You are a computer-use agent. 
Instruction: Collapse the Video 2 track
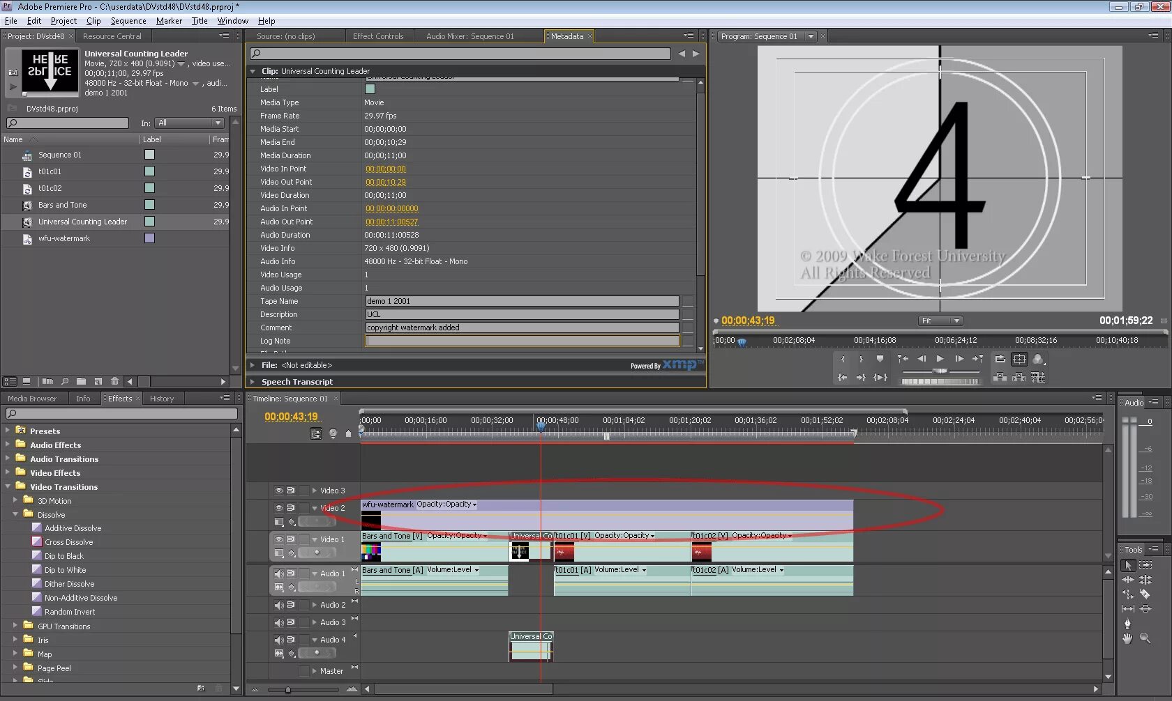[x=315, y=508]
